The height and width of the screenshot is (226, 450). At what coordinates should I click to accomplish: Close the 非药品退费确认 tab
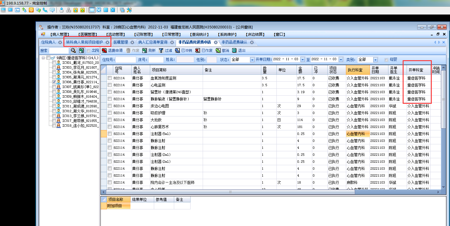[252, 42]
